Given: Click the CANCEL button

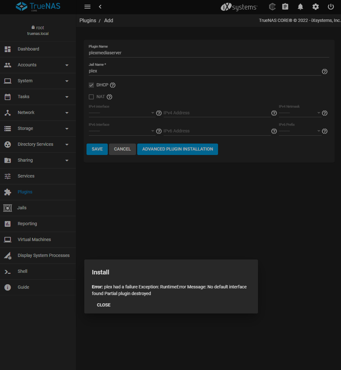Looking at the screenshot, I should tap(122, 149).
